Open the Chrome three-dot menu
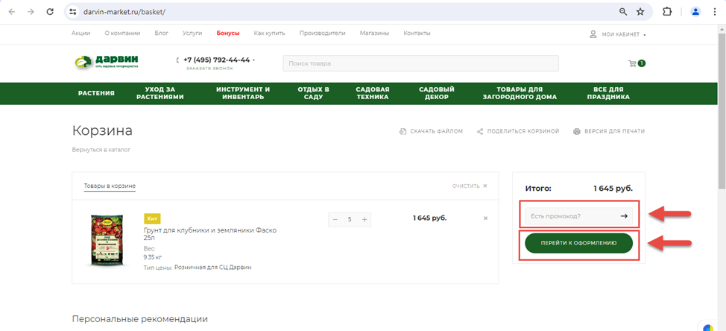The height and width of the screenshot is (331, 726). tap(715, 12)
